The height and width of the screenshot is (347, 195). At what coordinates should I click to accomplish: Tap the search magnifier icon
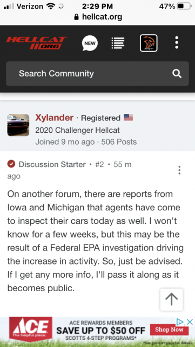[x=177, y=74]
